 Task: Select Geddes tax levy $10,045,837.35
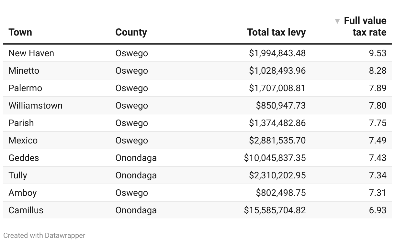[x=275, y=158]
